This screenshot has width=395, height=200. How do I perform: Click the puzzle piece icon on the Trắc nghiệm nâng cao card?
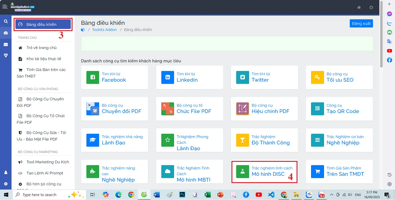(x=93, y=172)
